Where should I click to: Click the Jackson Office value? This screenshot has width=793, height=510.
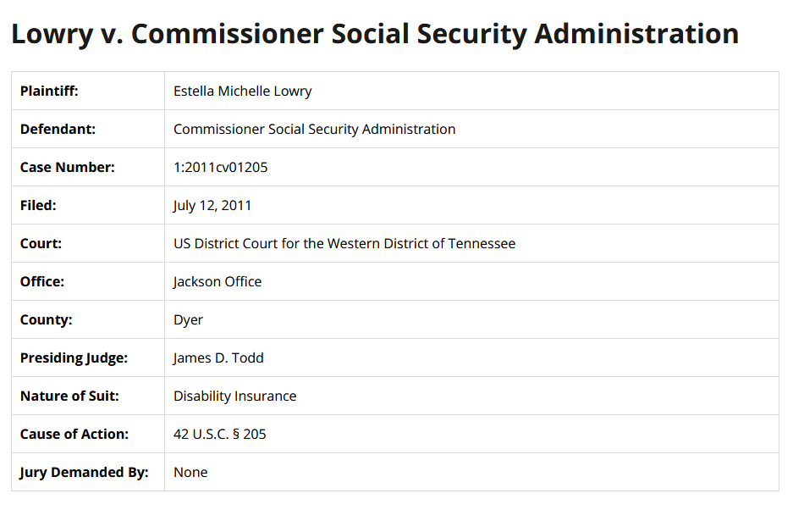click(x=218, y=281)
